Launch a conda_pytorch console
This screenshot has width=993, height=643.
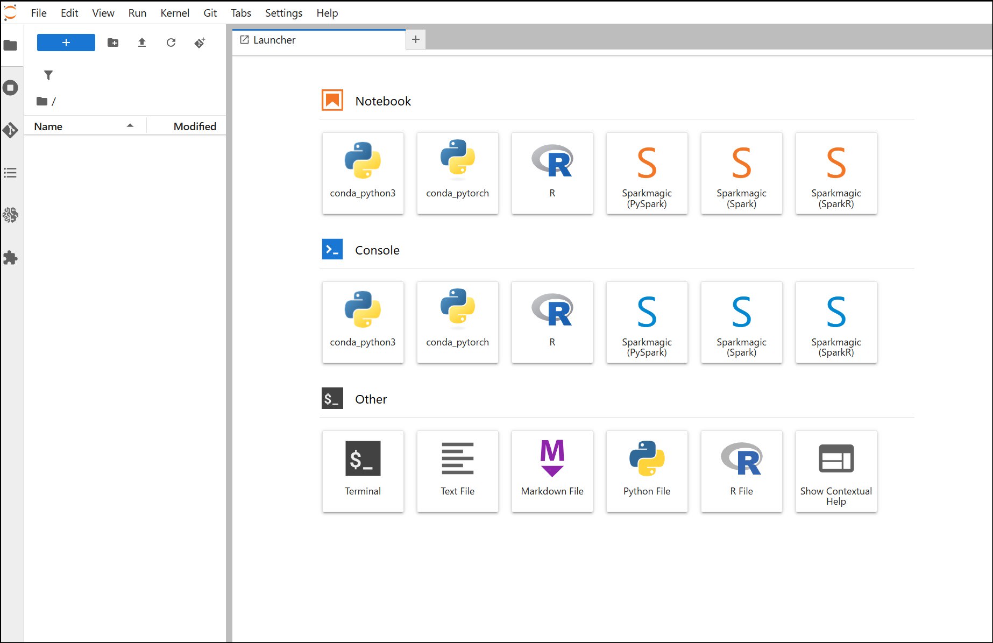pos(457,322)
